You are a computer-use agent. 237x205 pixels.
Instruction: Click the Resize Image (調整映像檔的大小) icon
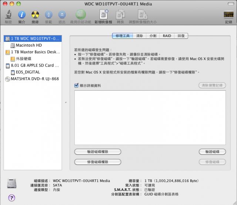tap(143, 14)
